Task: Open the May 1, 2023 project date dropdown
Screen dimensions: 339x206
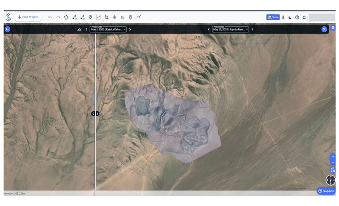Action: click(x=108, y=29)
